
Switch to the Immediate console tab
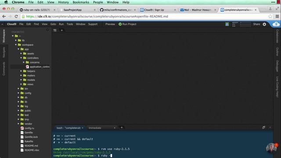click(x=101, y=128)
